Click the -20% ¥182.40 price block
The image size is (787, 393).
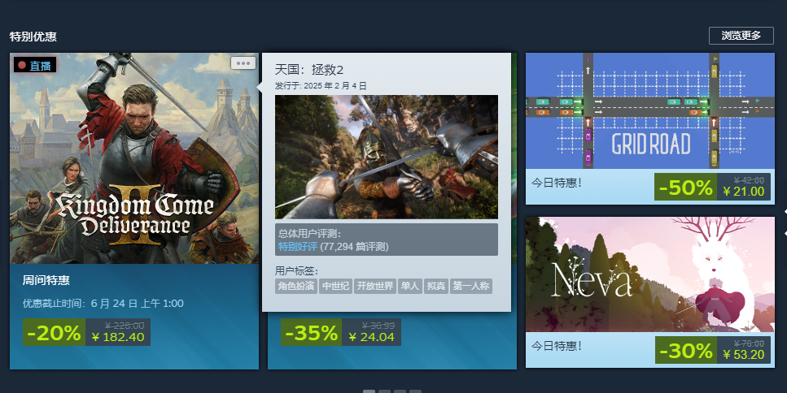coord(86,332)
